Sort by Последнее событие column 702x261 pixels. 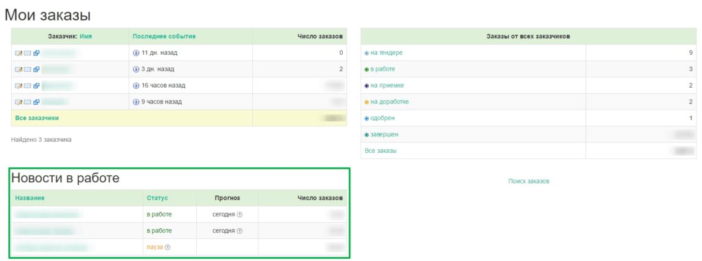(164, 36)
